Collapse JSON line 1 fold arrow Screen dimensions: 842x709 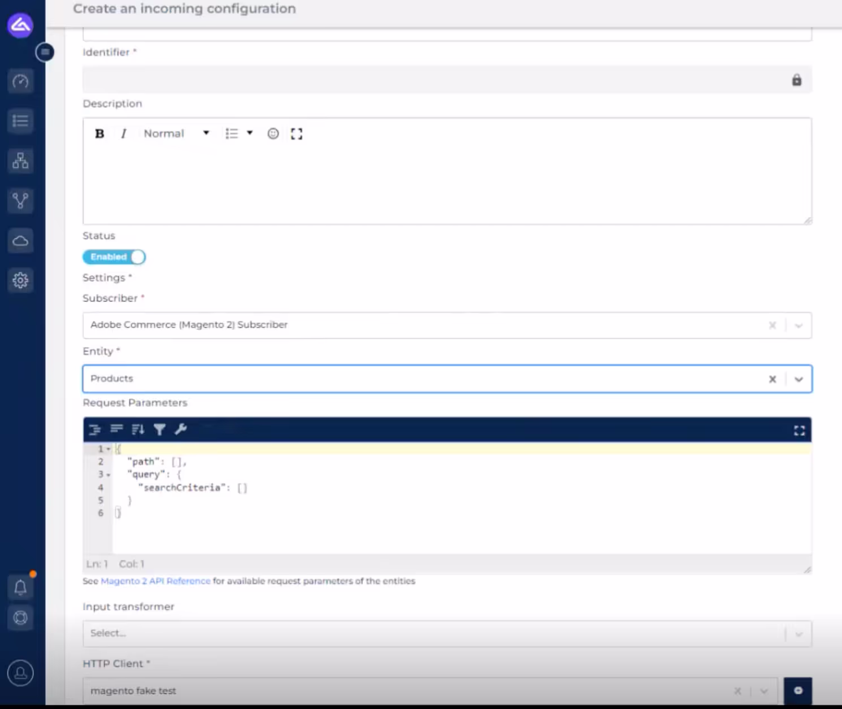coord(108,449)
